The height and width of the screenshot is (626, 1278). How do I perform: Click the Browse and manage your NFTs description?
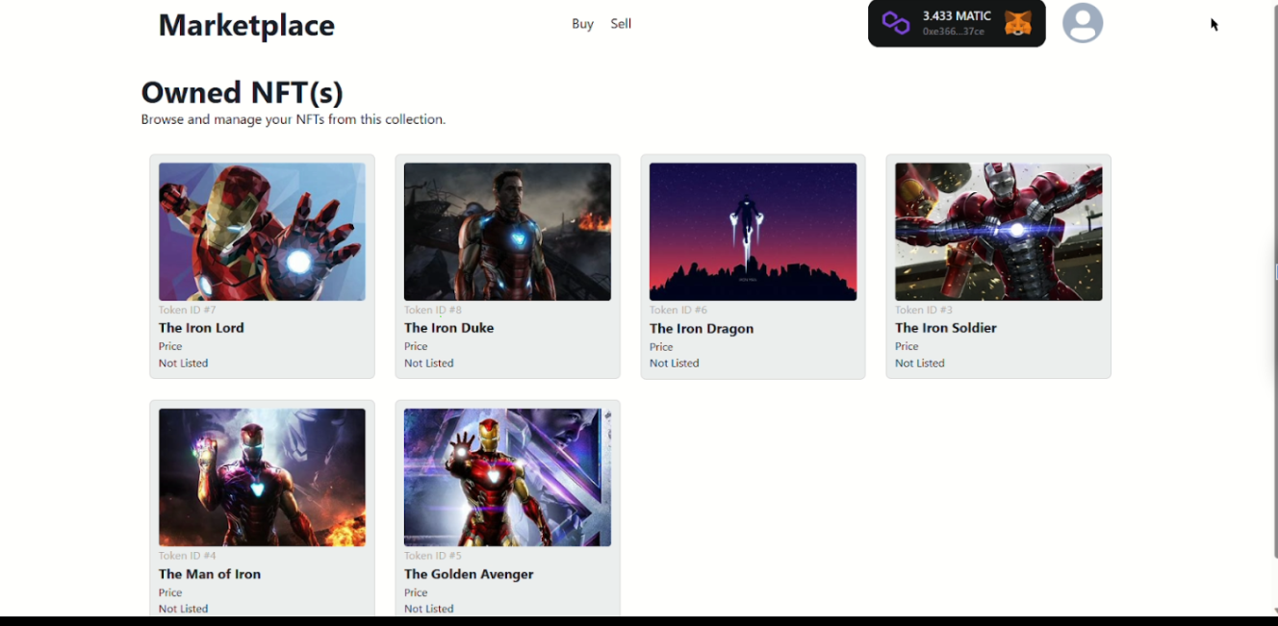[x=293, y=120]
